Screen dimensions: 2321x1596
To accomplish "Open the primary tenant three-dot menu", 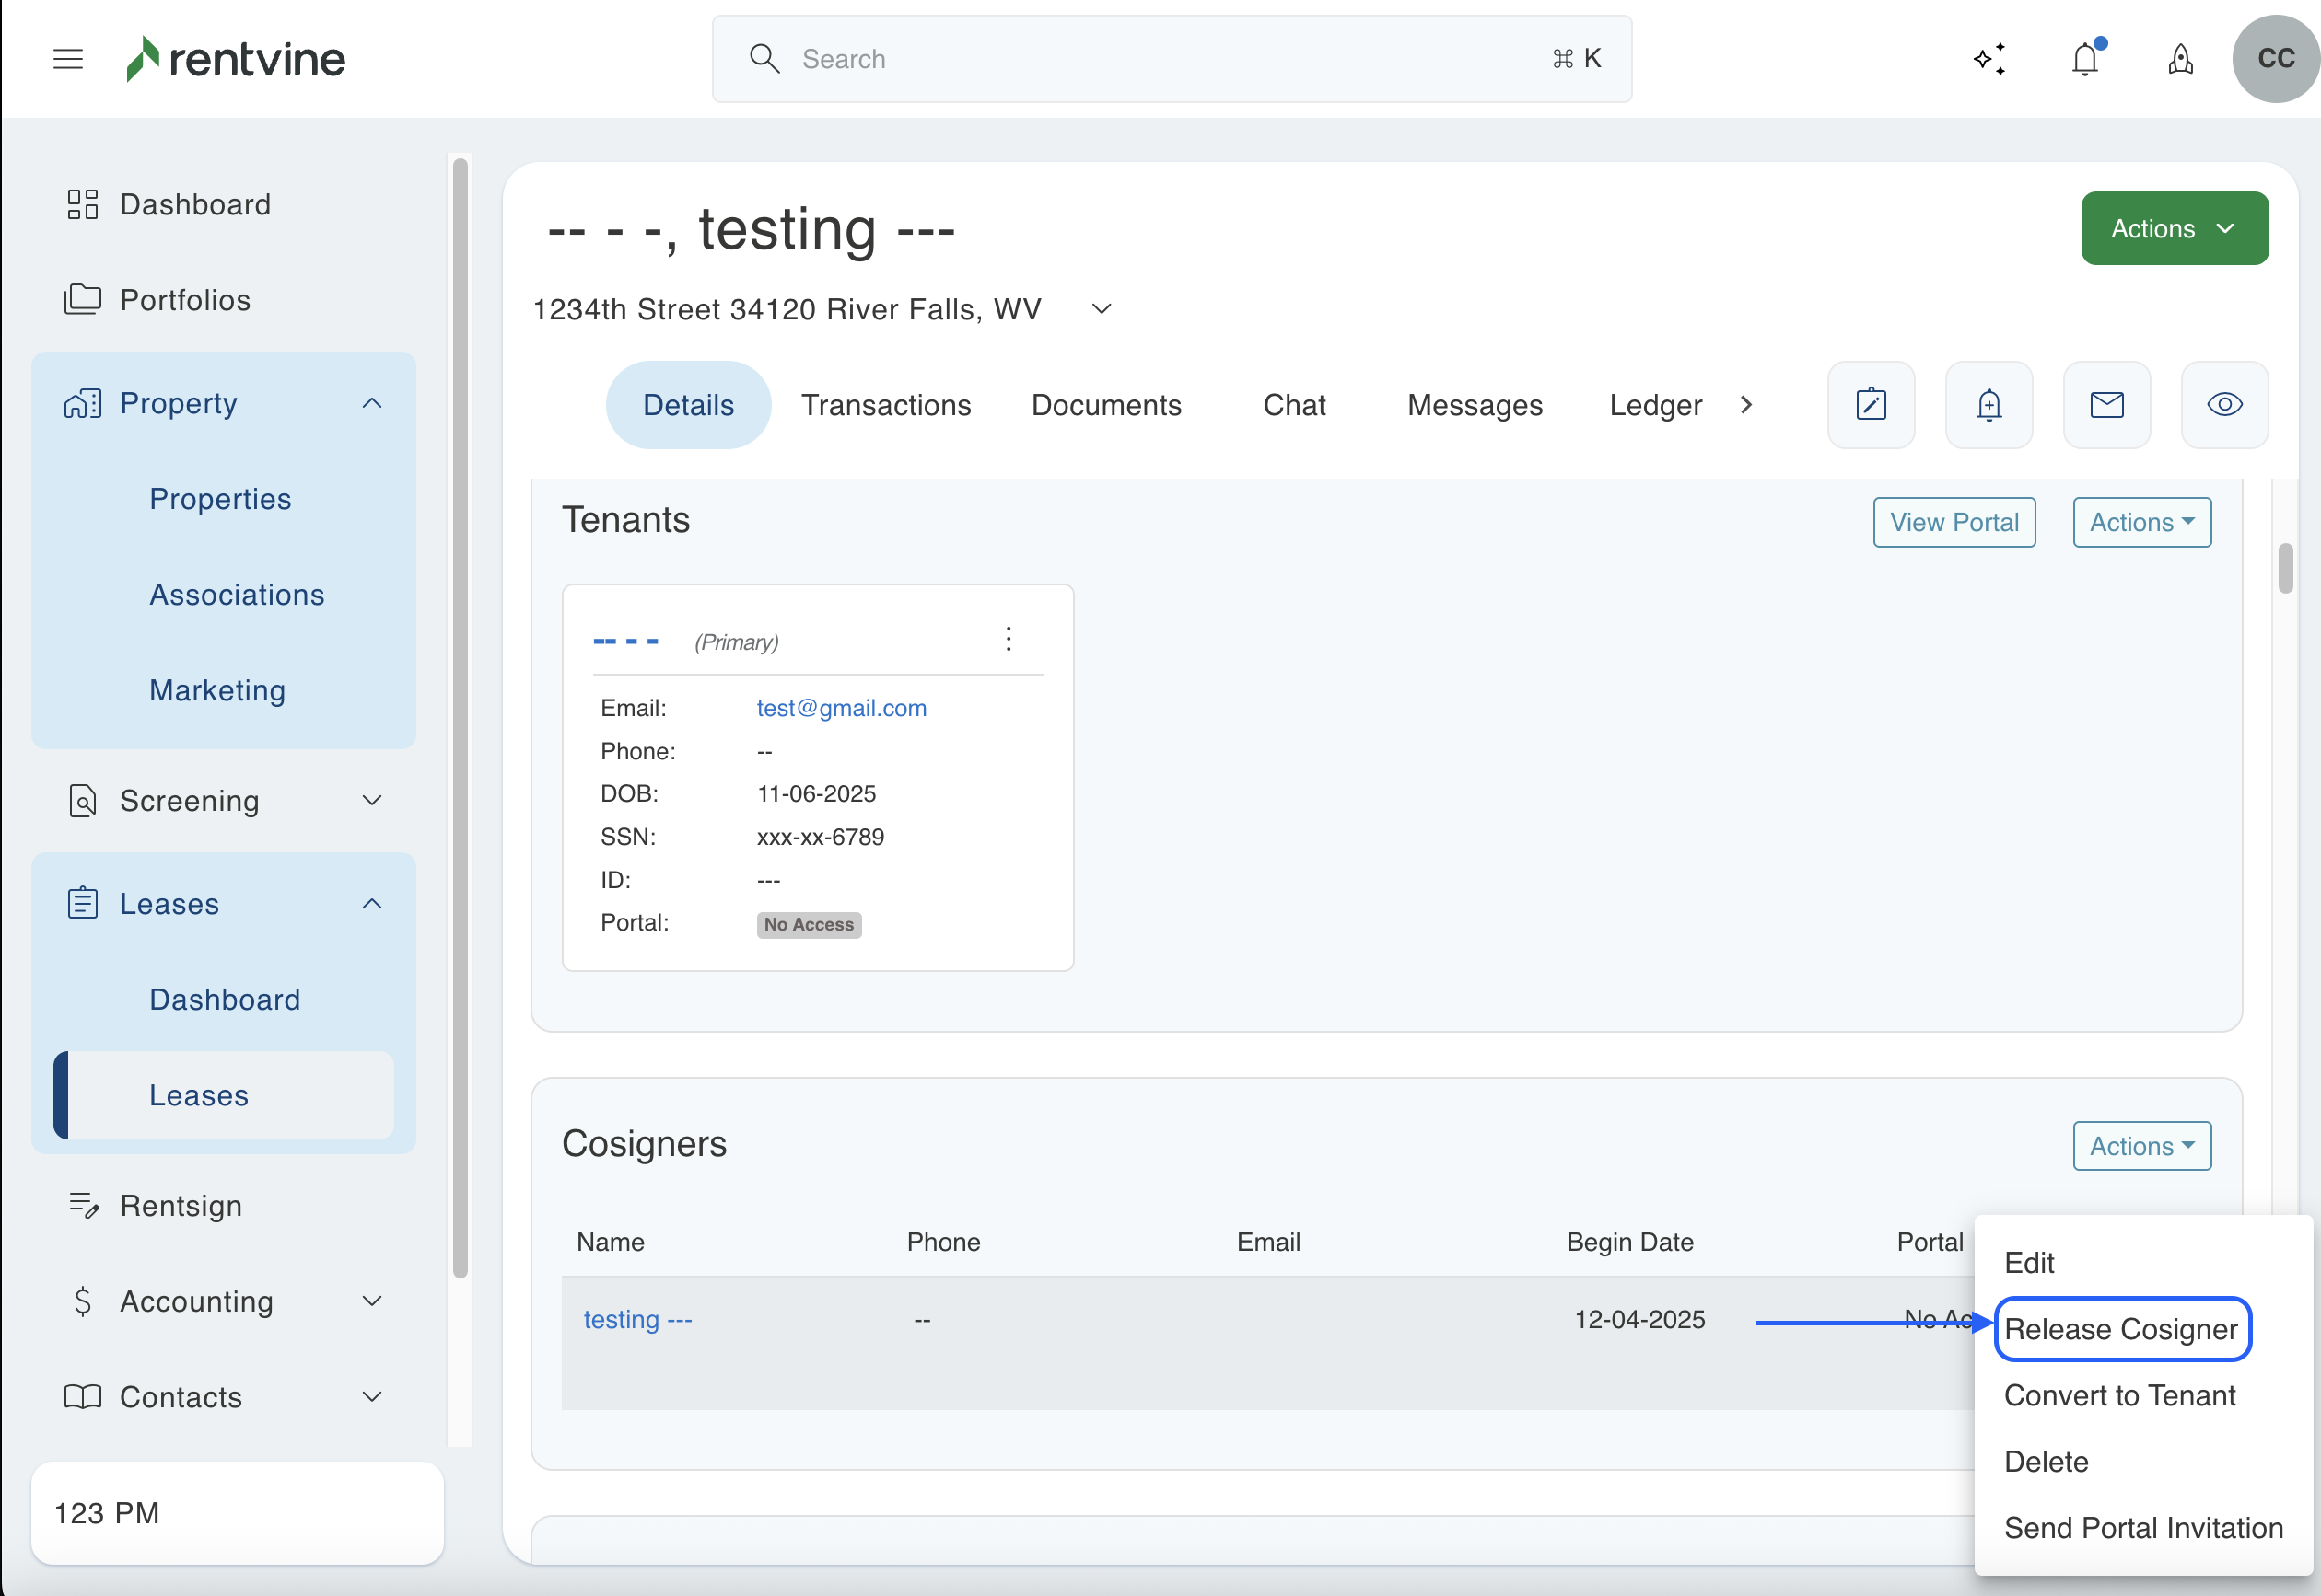I will (1009, 639).
